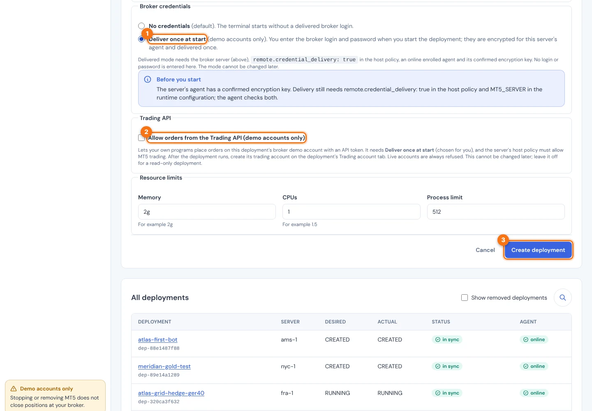Viewport: 592px width, 411px height.
Task: Click the For example 1.5 hint text
Action: click(x=300, y=224)
